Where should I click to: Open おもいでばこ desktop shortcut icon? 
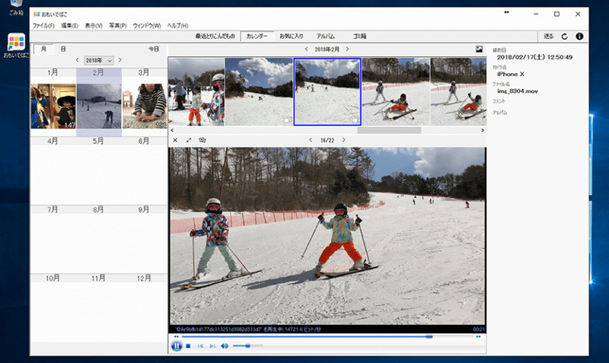click(x=16, y=46)
